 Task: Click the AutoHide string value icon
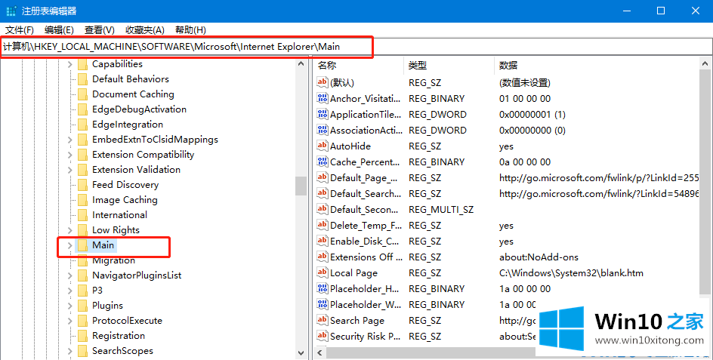tap(323, 146)
